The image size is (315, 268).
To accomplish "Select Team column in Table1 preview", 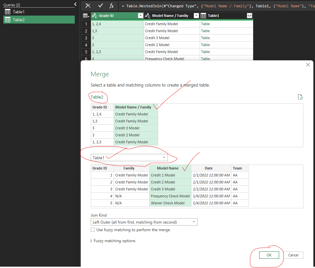I will (240, 168).
